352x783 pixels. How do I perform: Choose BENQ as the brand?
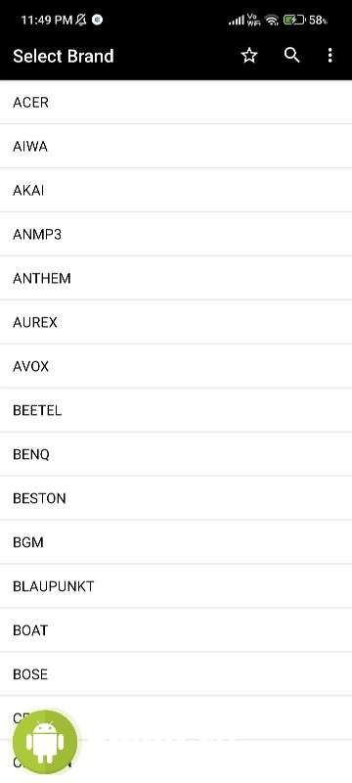click(x=176, y=454)
